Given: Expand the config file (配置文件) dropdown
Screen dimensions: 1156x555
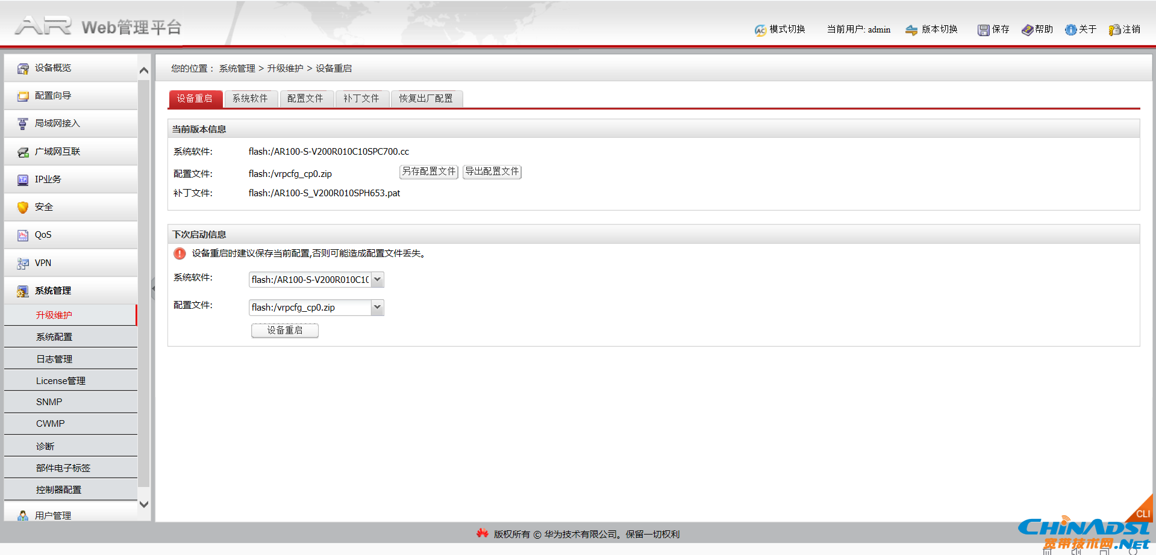Looking at the screenshot, I should tap(377, 307).
